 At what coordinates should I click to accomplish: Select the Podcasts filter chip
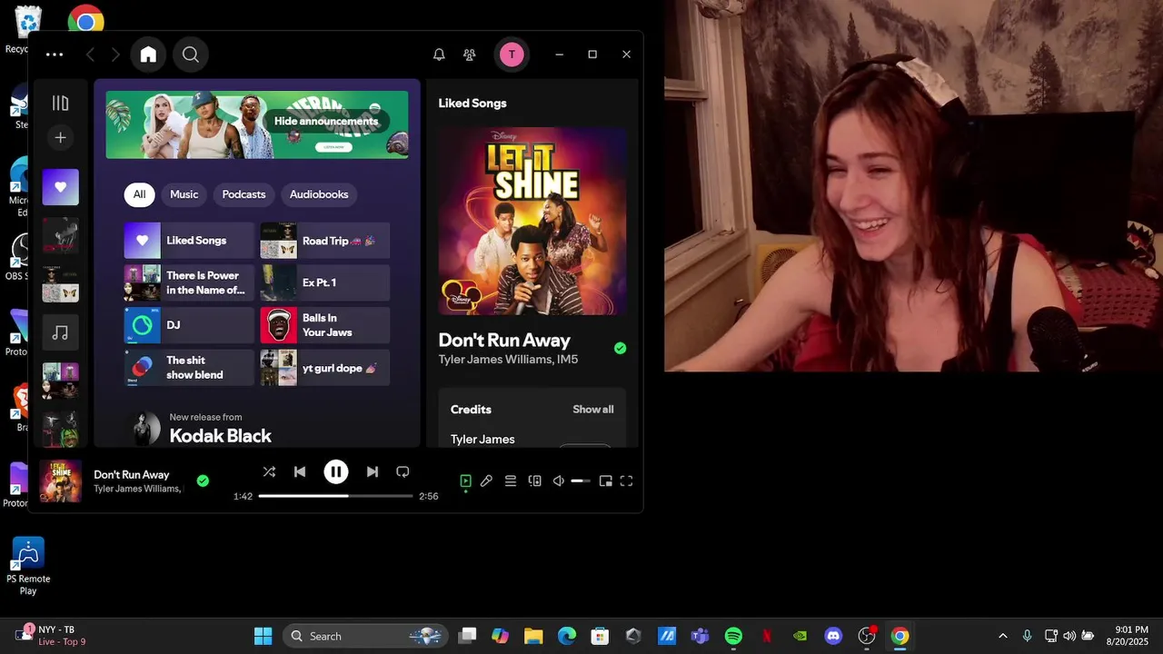pos(244,194)
